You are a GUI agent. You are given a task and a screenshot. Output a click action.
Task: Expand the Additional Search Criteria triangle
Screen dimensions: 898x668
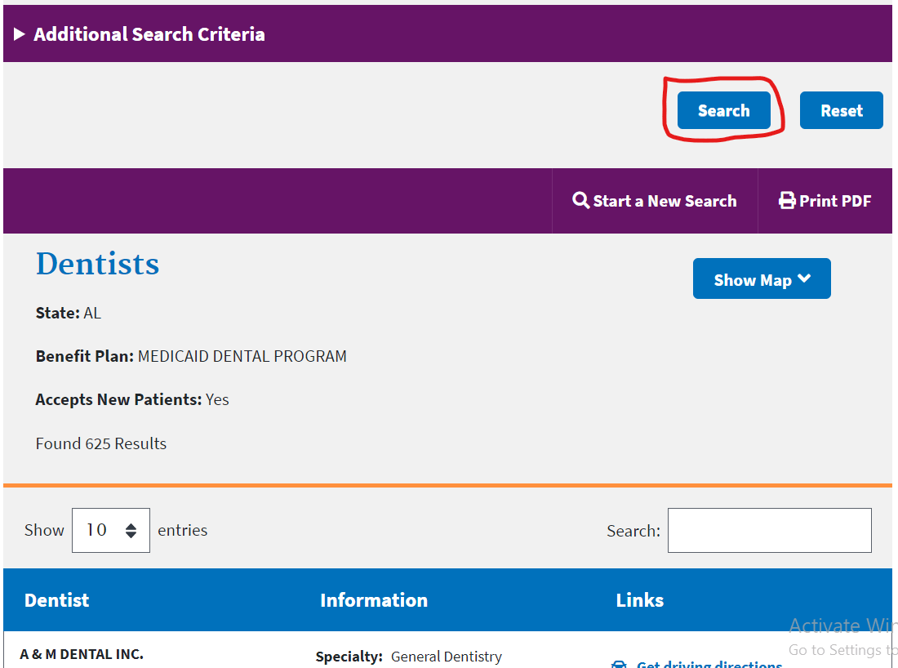pyautogui.click(x=20, y=34)
